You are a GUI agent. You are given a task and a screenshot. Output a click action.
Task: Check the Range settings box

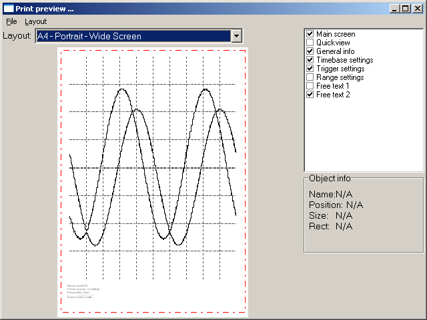[x=310, y=77]
